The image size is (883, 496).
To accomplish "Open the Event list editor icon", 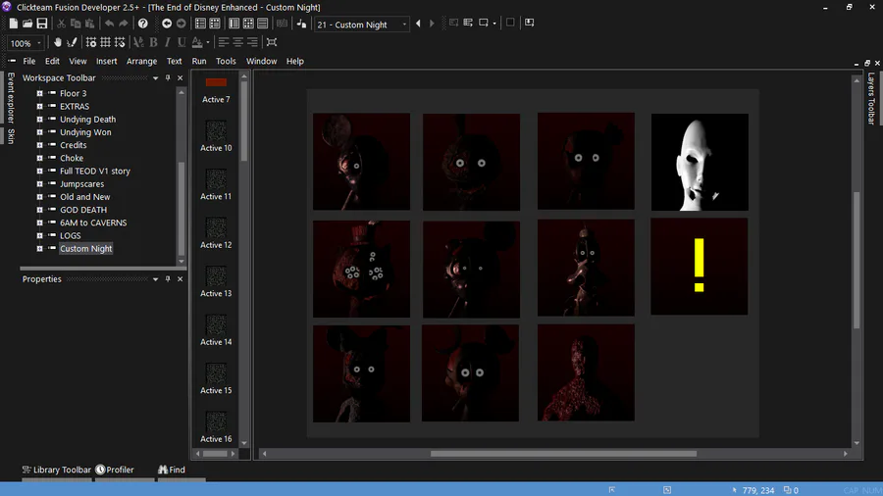I will pos(262,24).
